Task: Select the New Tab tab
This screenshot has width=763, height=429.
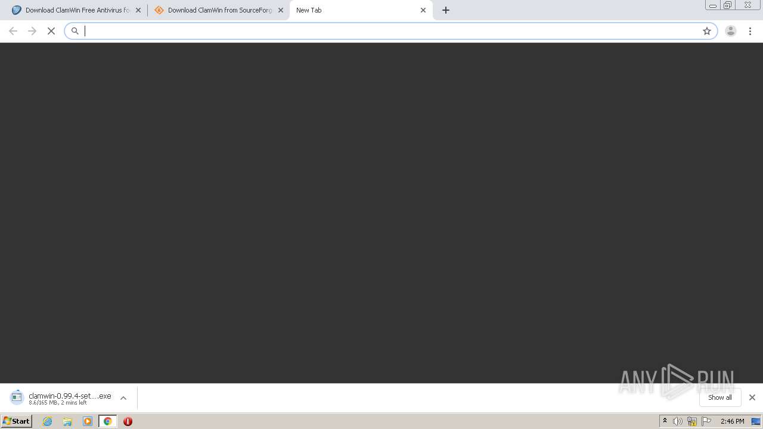Action: [x=361, y=10]
